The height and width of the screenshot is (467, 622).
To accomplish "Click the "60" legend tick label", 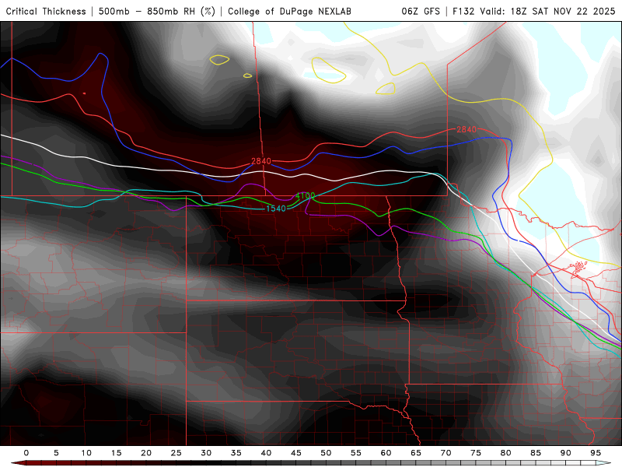I will tap(386, 453).
